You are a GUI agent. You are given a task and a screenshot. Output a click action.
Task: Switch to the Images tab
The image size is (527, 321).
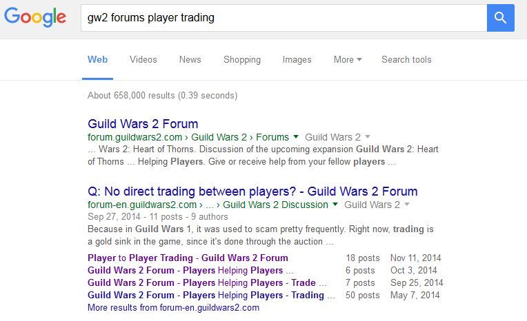coord(297,60)
